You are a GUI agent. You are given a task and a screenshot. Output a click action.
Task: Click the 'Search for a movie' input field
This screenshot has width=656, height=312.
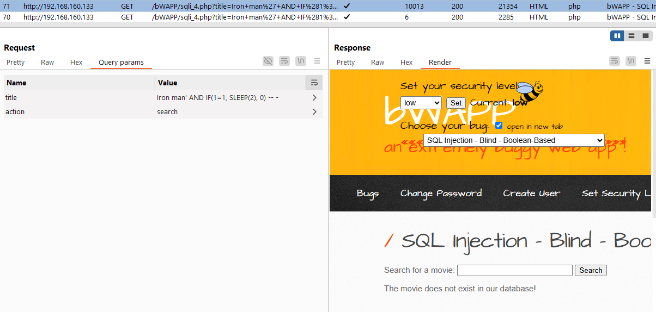point(514,271)
